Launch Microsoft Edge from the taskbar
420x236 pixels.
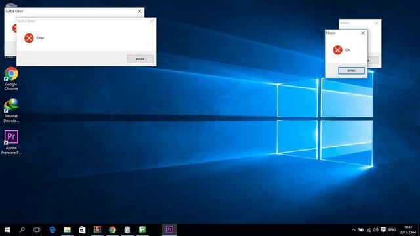pyautogui.click(x=52, y=230)
